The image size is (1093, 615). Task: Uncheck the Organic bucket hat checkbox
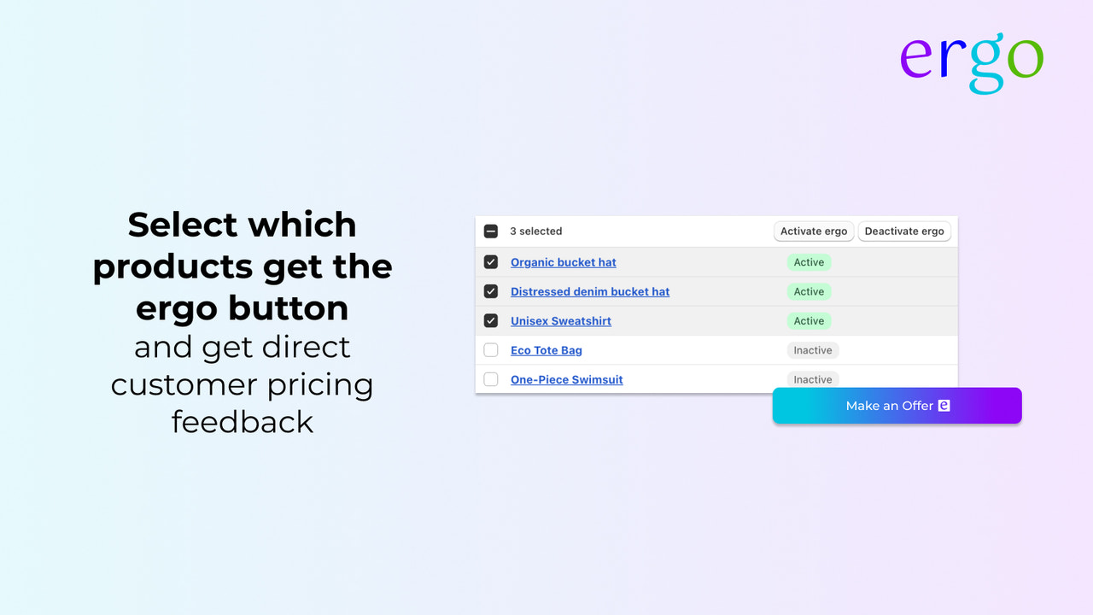pyautogui.click(x=491, y=261)
